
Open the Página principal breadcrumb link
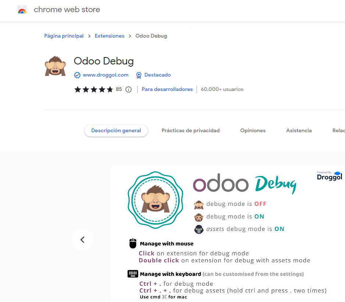(x=64, y=36)
